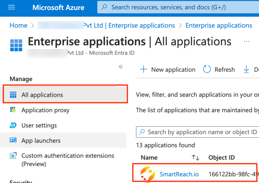Open the hamburger portal menu
The image size is (259, 183).
11,7
